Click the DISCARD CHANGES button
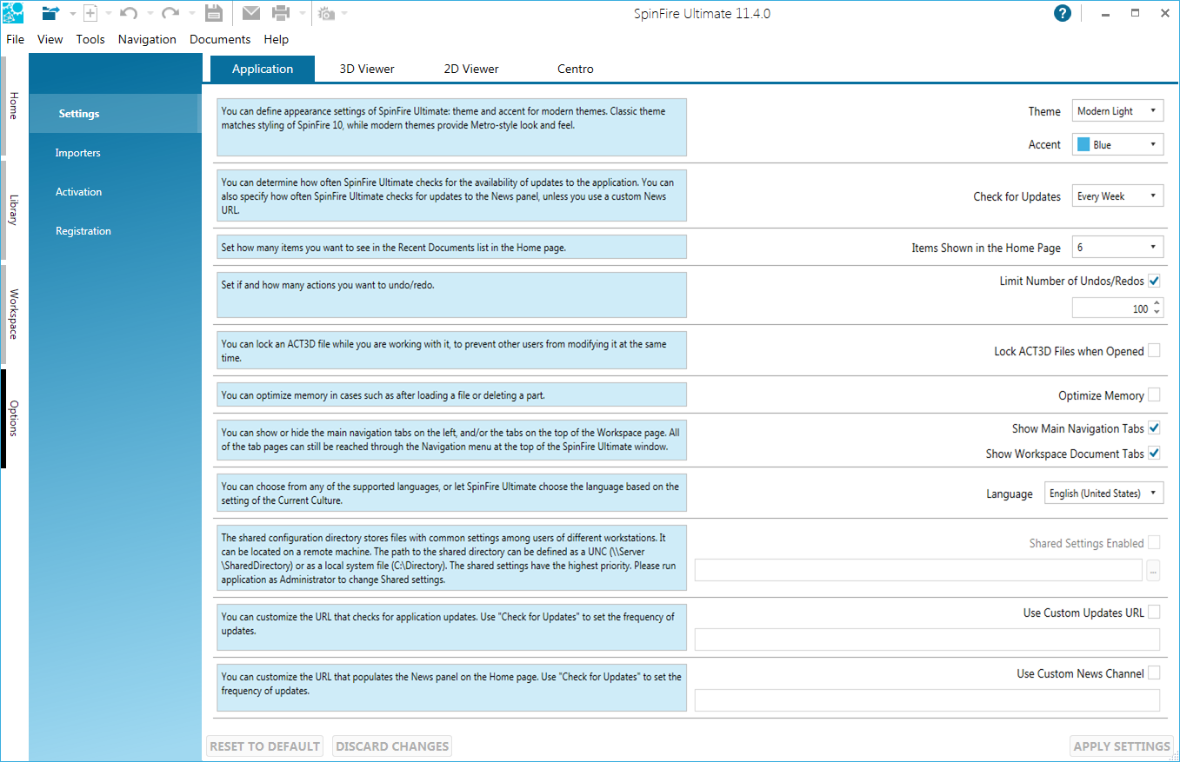 click(x=392, y=745)
